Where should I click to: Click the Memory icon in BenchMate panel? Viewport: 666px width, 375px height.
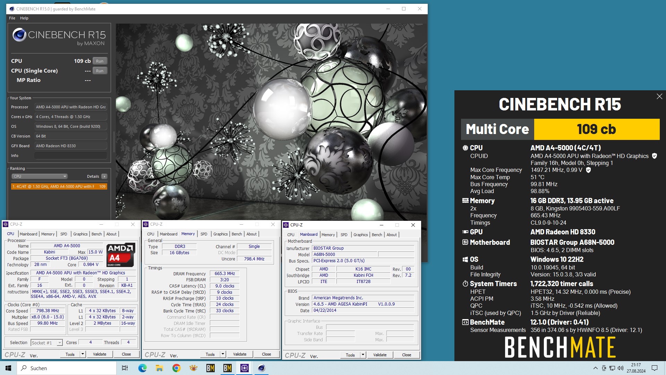click(x=465, y=201)
